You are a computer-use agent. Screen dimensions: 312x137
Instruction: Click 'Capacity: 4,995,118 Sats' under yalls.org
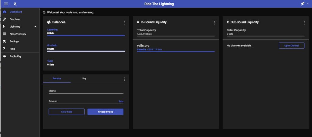[149, 50]
